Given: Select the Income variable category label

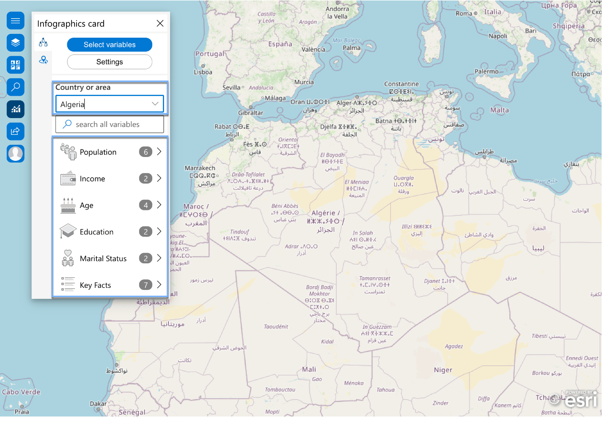Looking at the screenshot, I should (92, 179).
